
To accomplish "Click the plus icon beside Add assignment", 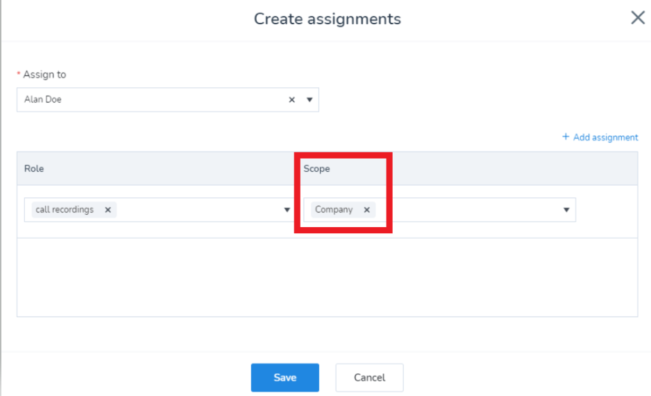I will pos(566,137).
